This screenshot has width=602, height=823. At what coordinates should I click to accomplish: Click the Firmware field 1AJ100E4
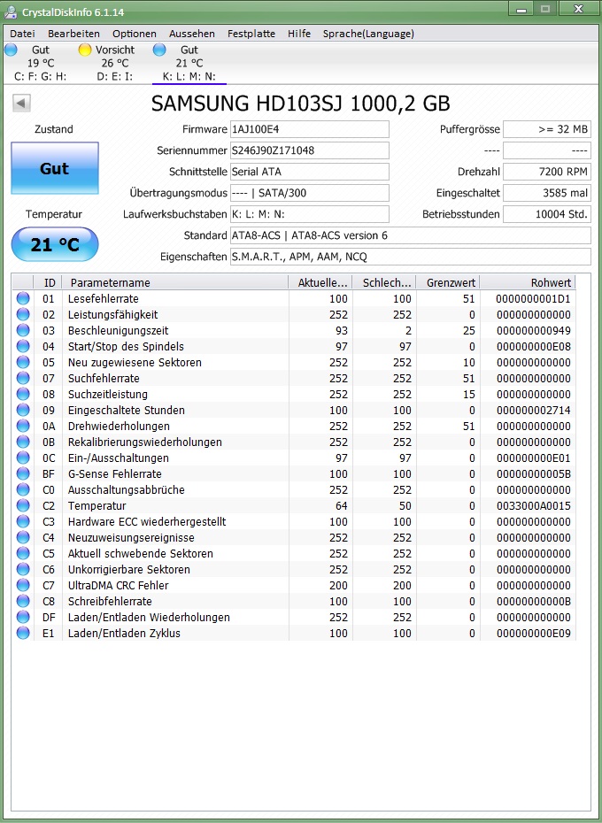point(309,129)
